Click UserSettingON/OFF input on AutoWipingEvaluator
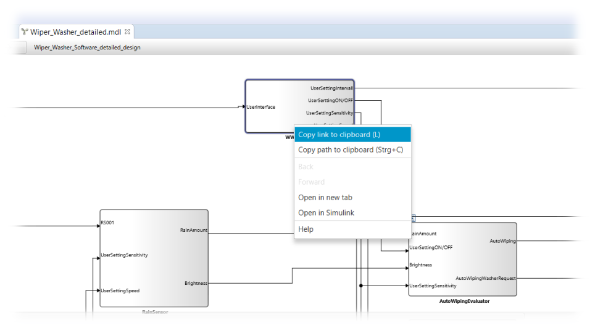This screenshot has width=595, height=330. 431,248
